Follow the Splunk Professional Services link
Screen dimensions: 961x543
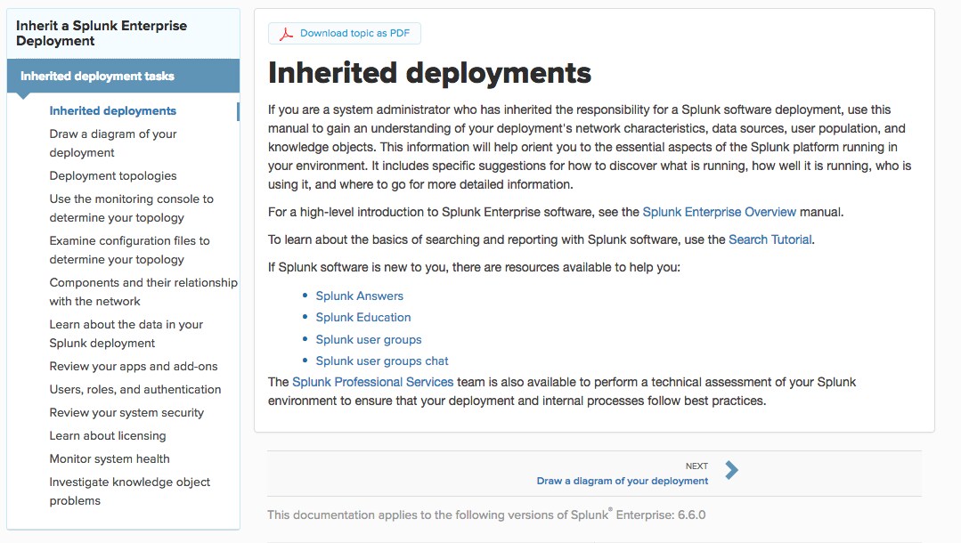point(372,383)
